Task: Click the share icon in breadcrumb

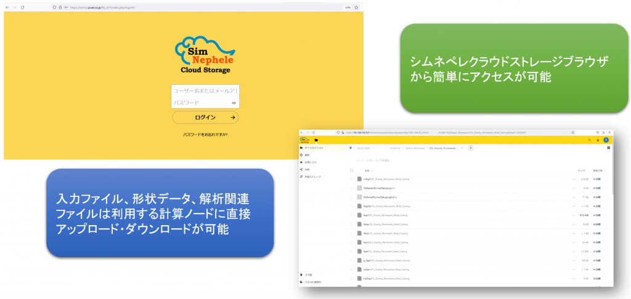Action: point(462,148)
